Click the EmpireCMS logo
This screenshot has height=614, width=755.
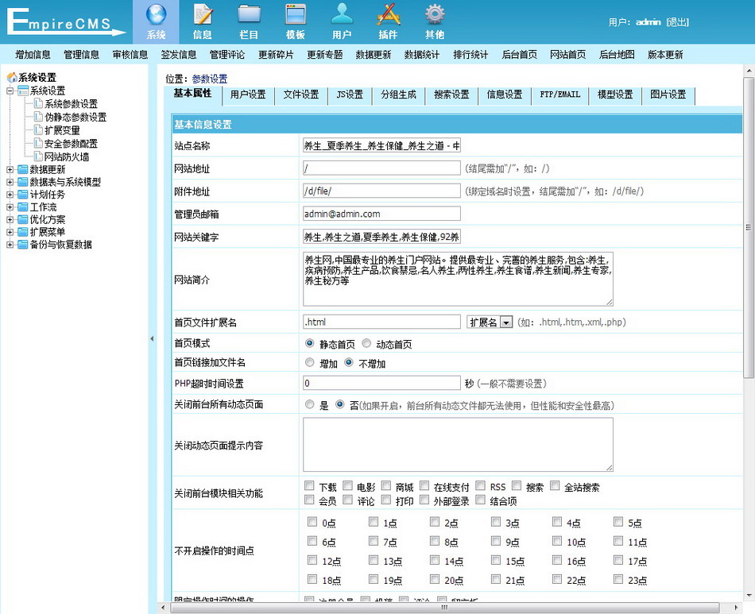coord(65,22)
